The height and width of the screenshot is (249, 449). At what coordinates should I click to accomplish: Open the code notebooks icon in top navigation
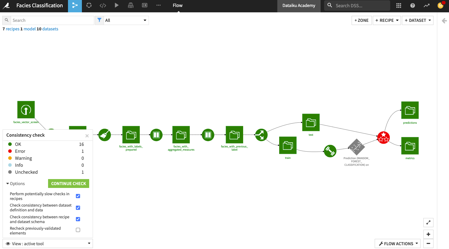point(102,5)
